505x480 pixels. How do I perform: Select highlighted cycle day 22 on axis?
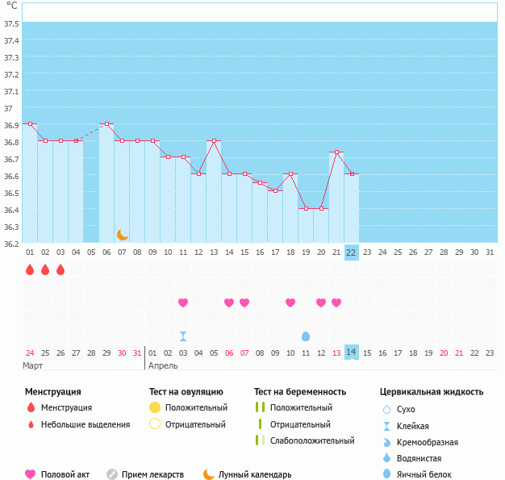[x=351, y=252]
